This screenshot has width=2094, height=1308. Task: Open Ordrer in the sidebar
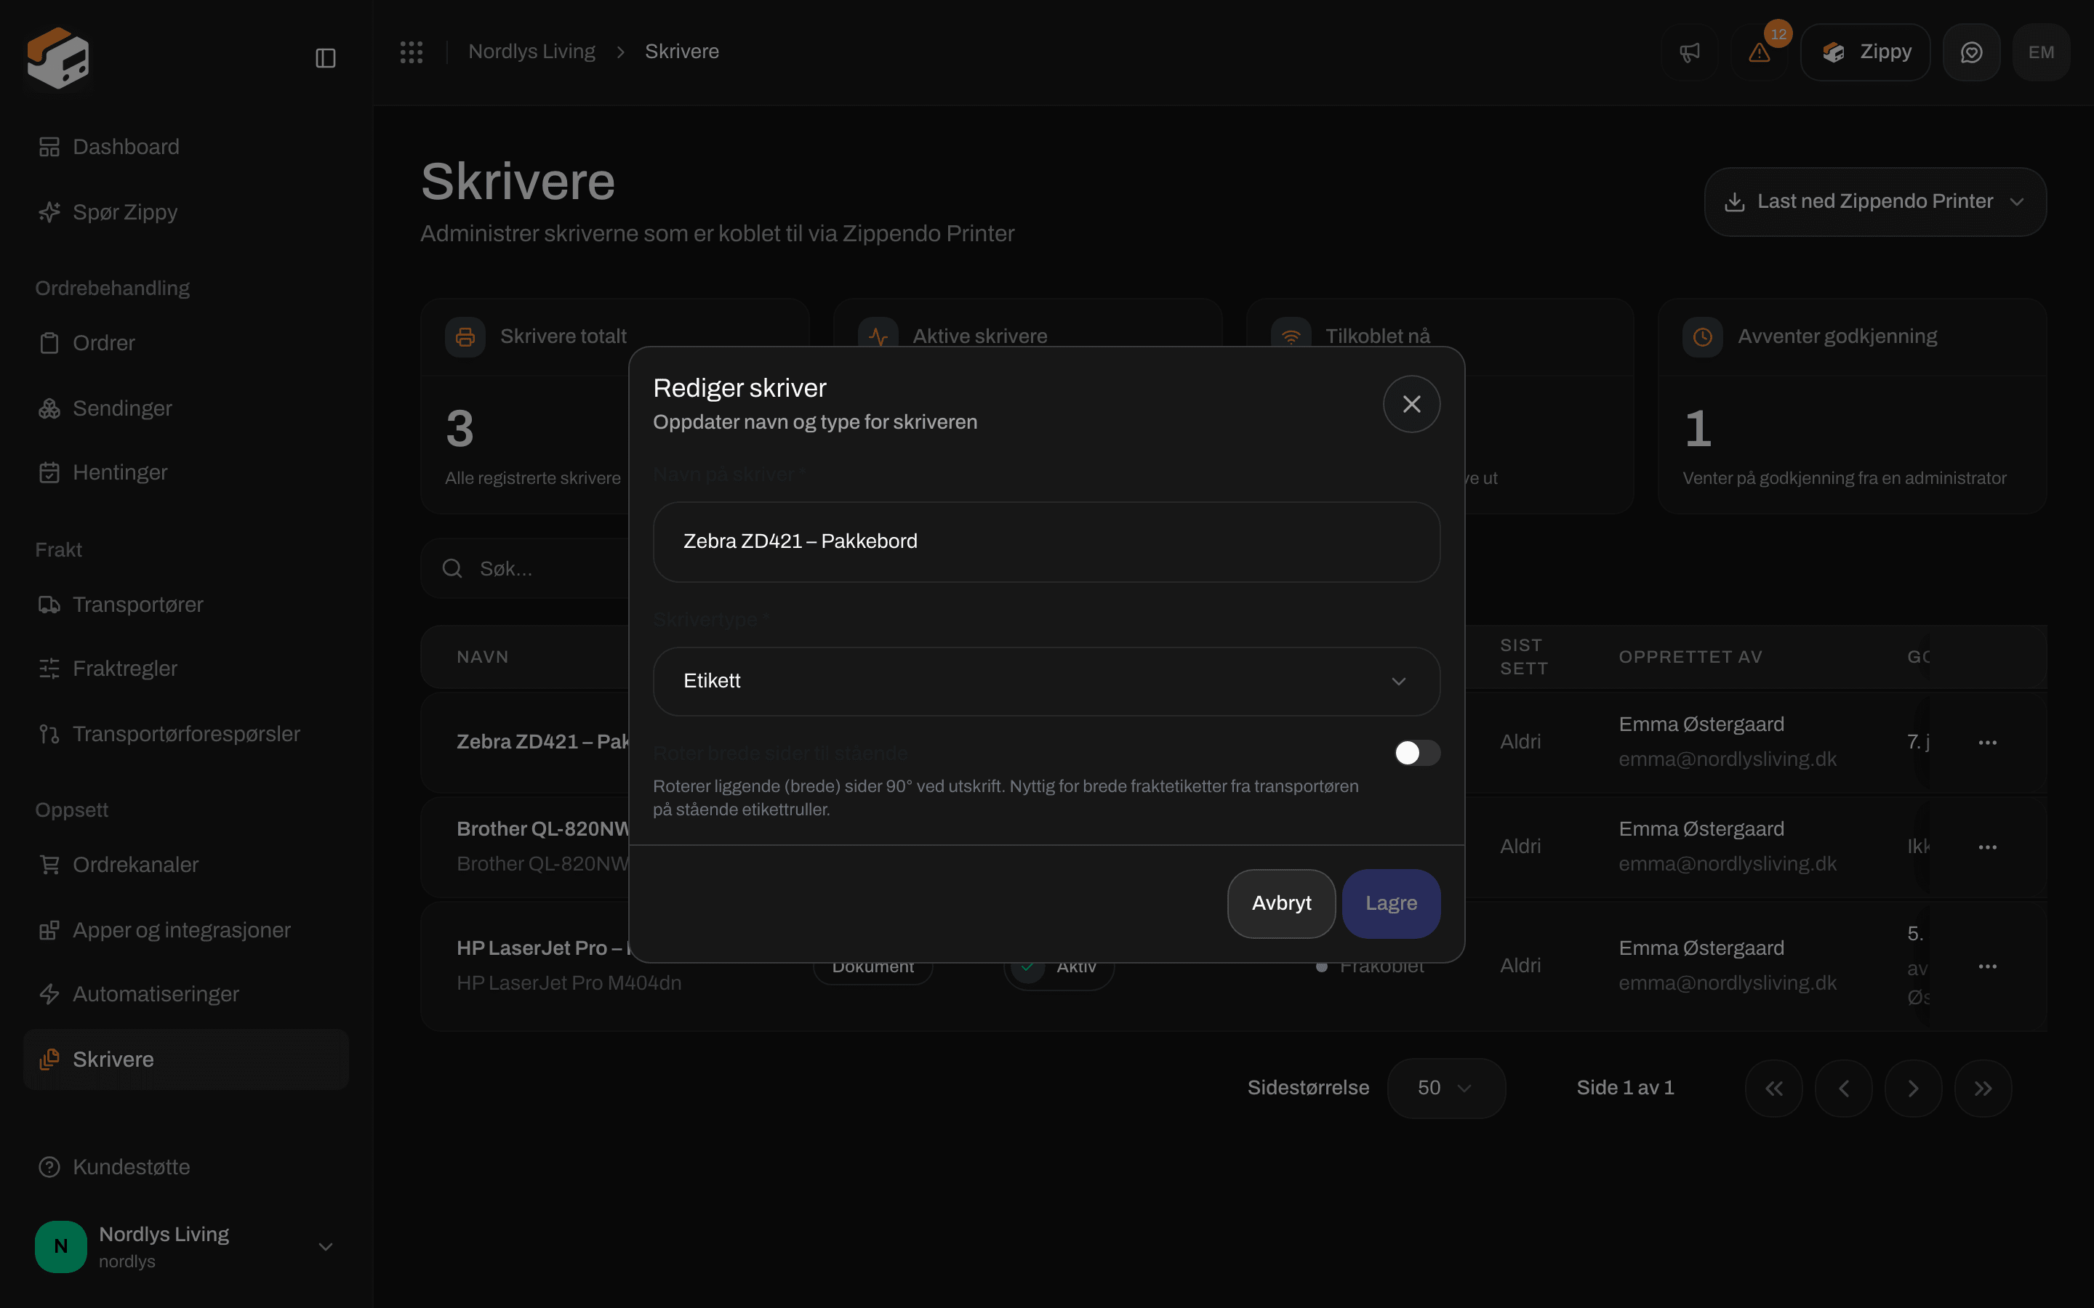[186, 344]
